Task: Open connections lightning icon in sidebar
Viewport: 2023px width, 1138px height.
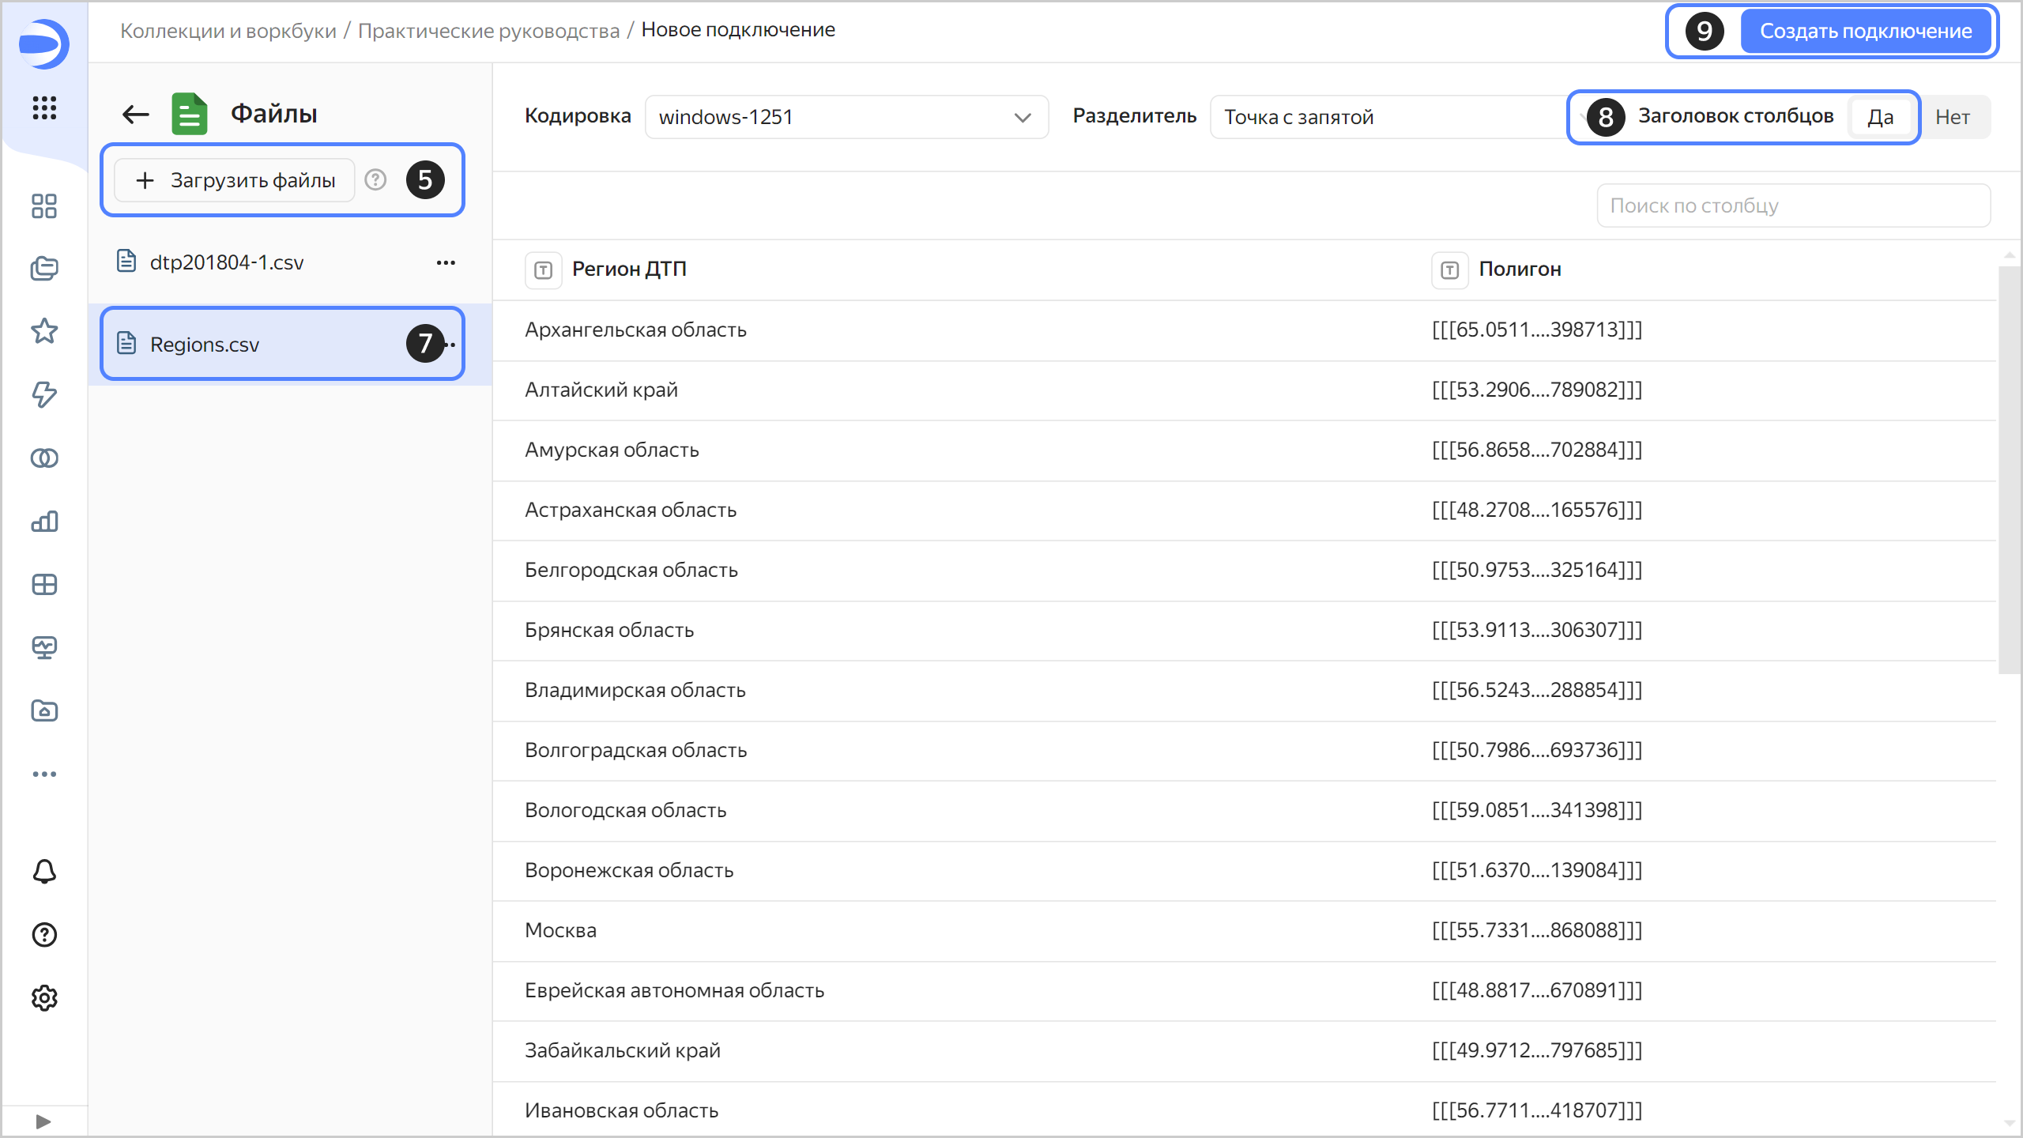Action: (x=44, y=394)
